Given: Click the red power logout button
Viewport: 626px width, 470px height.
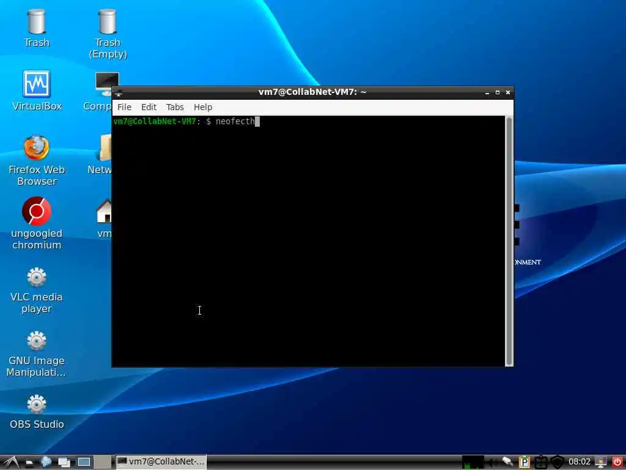Looking at the screenshot, I should 617,462.
